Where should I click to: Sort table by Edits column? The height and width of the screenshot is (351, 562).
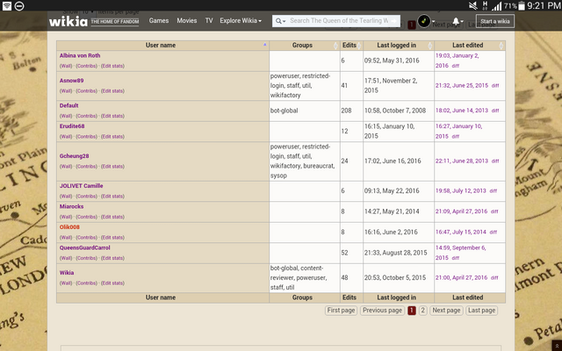349,45
